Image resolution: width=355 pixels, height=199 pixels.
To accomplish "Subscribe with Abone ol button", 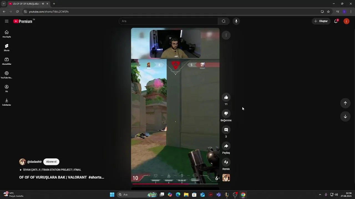I will click(51, 162).
